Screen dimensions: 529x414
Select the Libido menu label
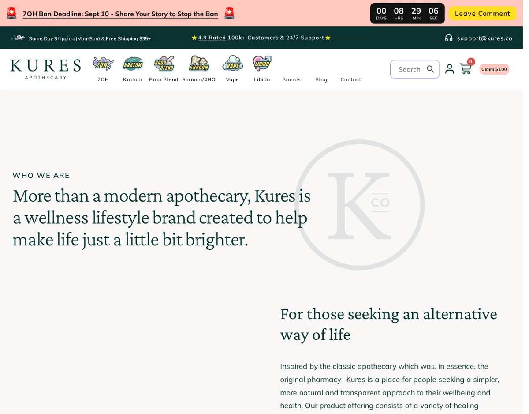[x=262, y=79]
